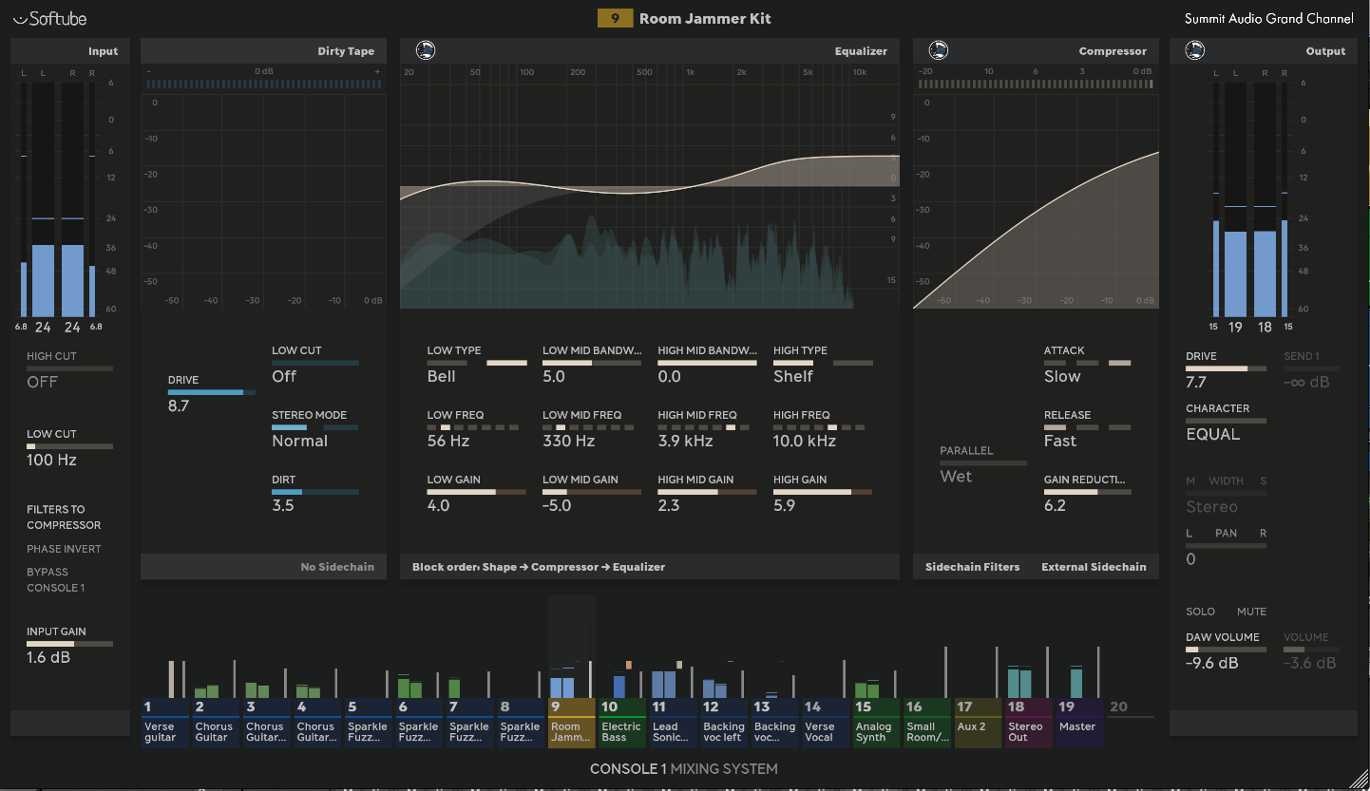Adjust the High Gain slider
This screenshot has height=791, width=1370.
click(823, 492)
